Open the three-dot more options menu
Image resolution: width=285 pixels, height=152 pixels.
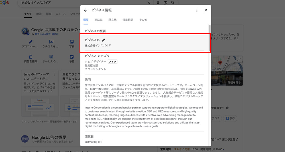click(x=197, y=10)
